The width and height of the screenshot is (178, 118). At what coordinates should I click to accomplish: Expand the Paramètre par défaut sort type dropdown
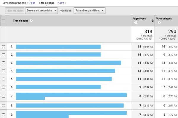click(89, 11)
